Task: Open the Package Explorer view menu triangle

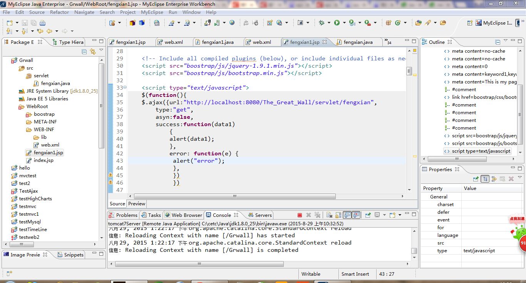Action: [101, 51]
